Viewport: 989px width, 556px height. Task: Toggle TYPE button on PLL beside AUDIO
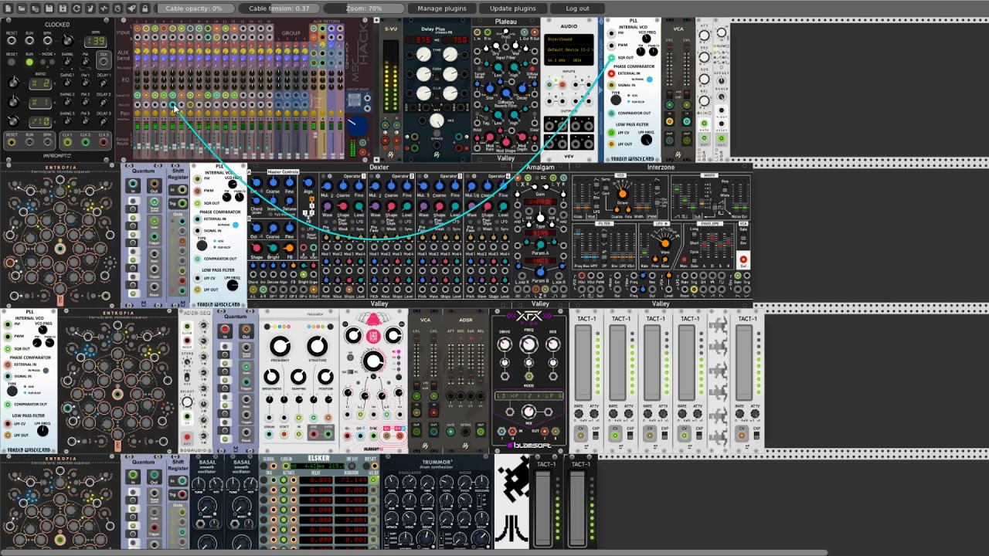pos(616,100)
